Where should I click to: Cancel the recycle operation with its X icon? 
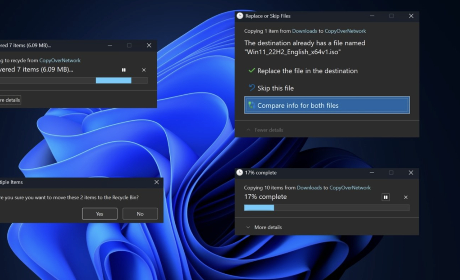(x=143, y=70)
